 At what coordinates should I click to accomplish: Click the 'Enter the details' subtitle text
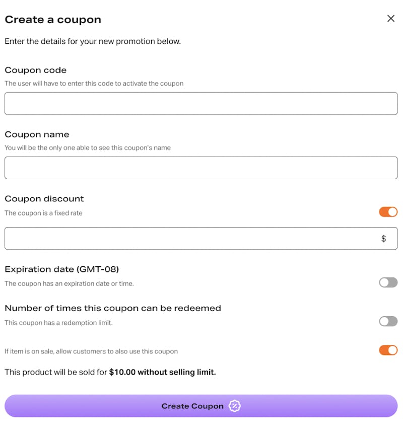click(93, 41)
